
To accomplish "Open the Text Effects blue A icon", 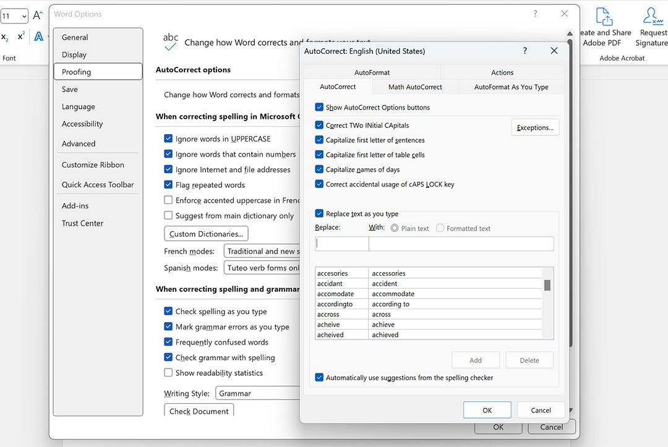I will point(39,37).
